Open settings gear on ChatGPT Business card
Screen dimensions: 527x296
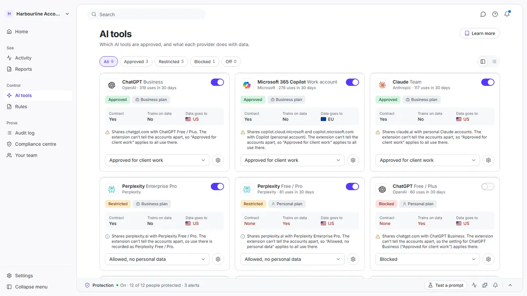[x=218, y=160]
